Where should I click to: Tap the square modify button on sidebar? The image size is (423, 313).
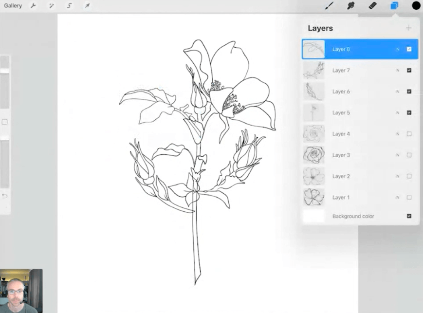[4, 122]
